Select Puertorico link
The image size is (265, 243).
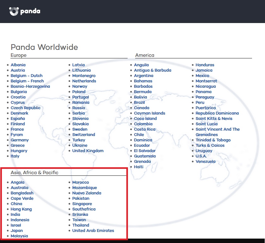tap(206, 108)
